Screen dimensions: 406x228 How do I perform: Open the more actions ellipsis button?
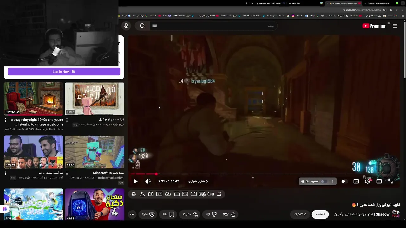pos(132,214)
